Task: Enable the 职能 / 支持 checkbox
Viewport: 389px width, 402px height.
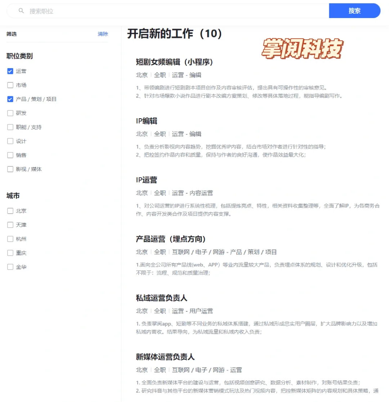Action: click(x=10, y=127)
